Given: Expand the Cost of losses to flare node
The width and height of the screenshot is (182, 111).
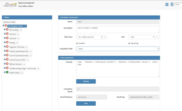Looking at the screenshot, I should tap(5, 59).
